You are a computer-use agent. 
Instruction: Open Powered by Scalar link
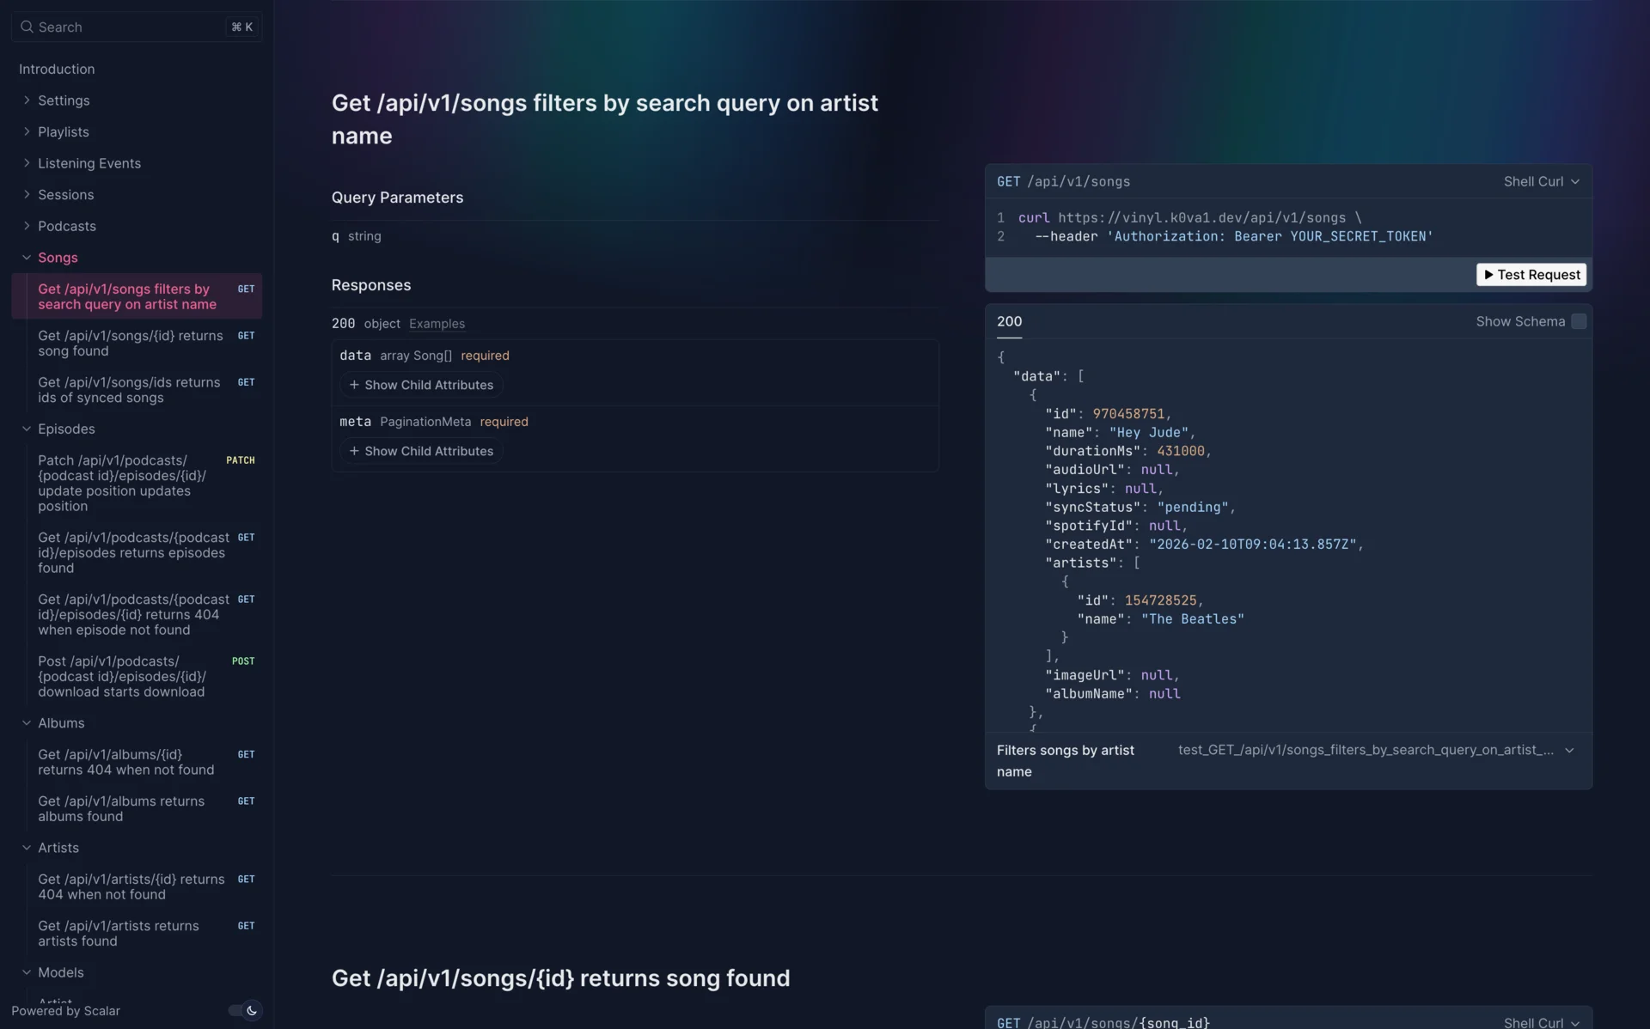coord(65,1011)
